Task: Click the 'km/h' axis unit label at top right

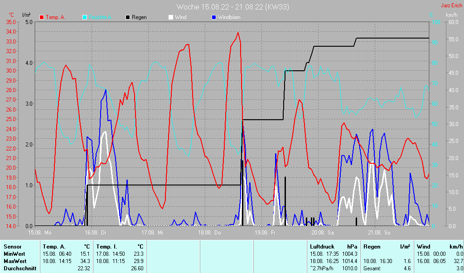Action: 451,15
